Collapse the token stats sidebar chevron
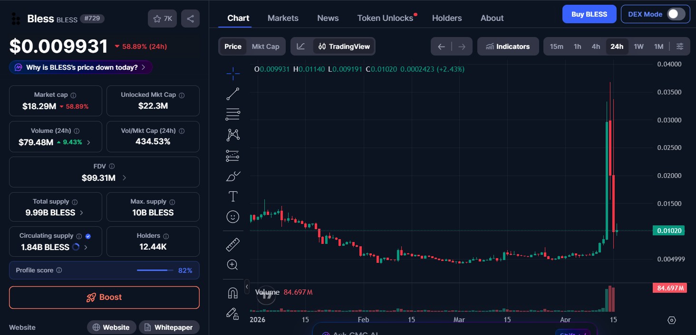Image resolution: width=696 pixels, height=335 pixels. (247, 286)
